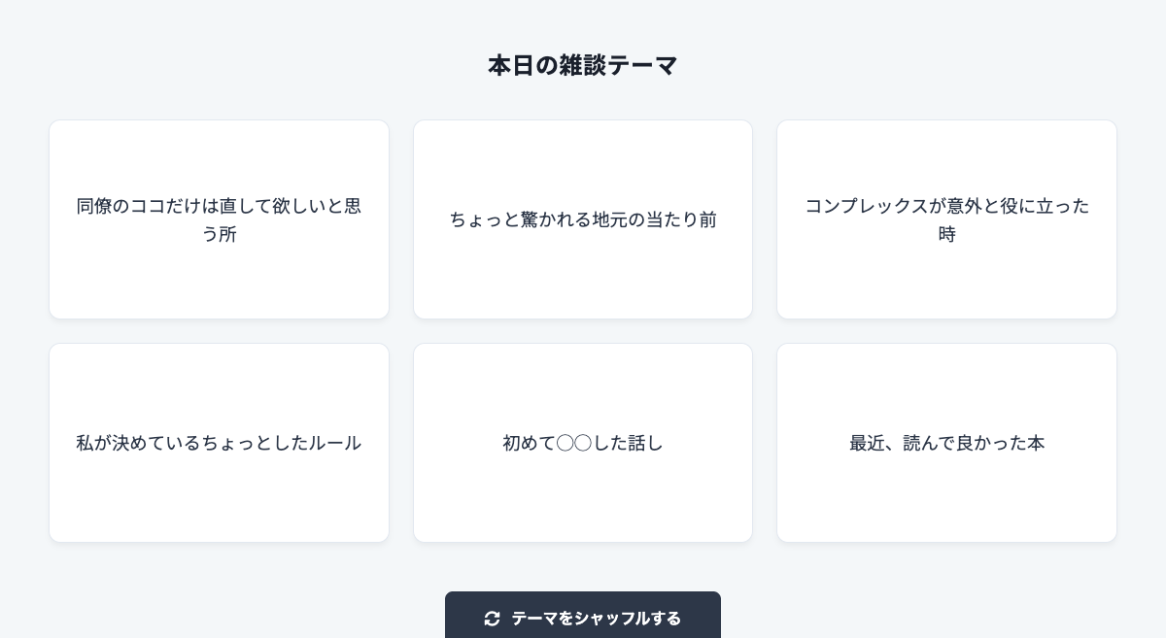Click the refresh icon on the shuffle button

492,619
